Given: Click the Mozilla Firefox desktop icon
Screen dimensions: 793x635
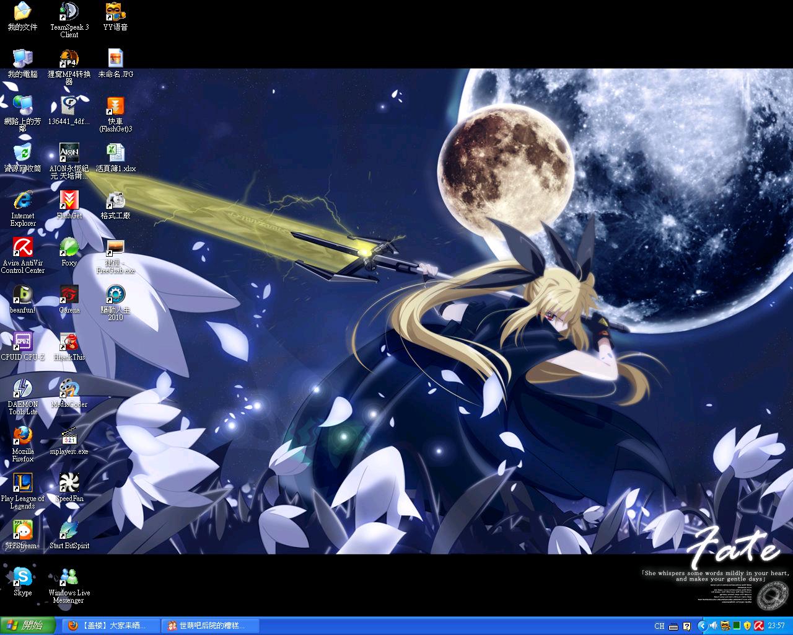Looking at the screenshot, I should 23,437.
